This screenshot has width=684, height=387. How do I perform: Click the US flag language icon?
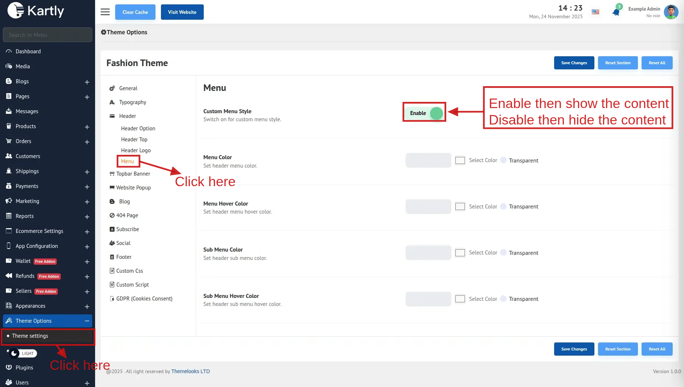tap(595, 12)
